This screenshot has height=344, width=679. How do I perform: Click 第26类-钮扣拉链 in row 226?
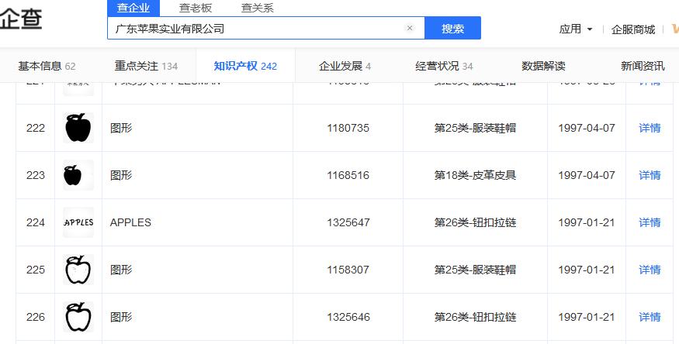[x=475, y=317]
